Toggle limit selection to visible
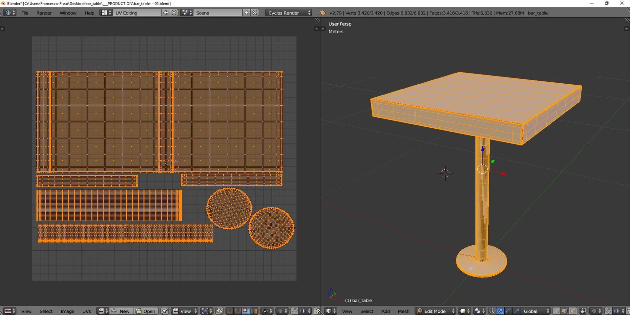 pos(583,311)
